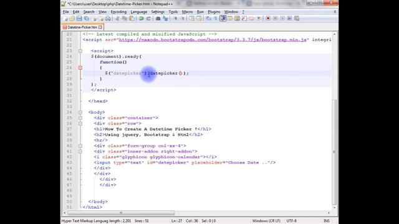Toggle show all characters icon

[216, 18]
